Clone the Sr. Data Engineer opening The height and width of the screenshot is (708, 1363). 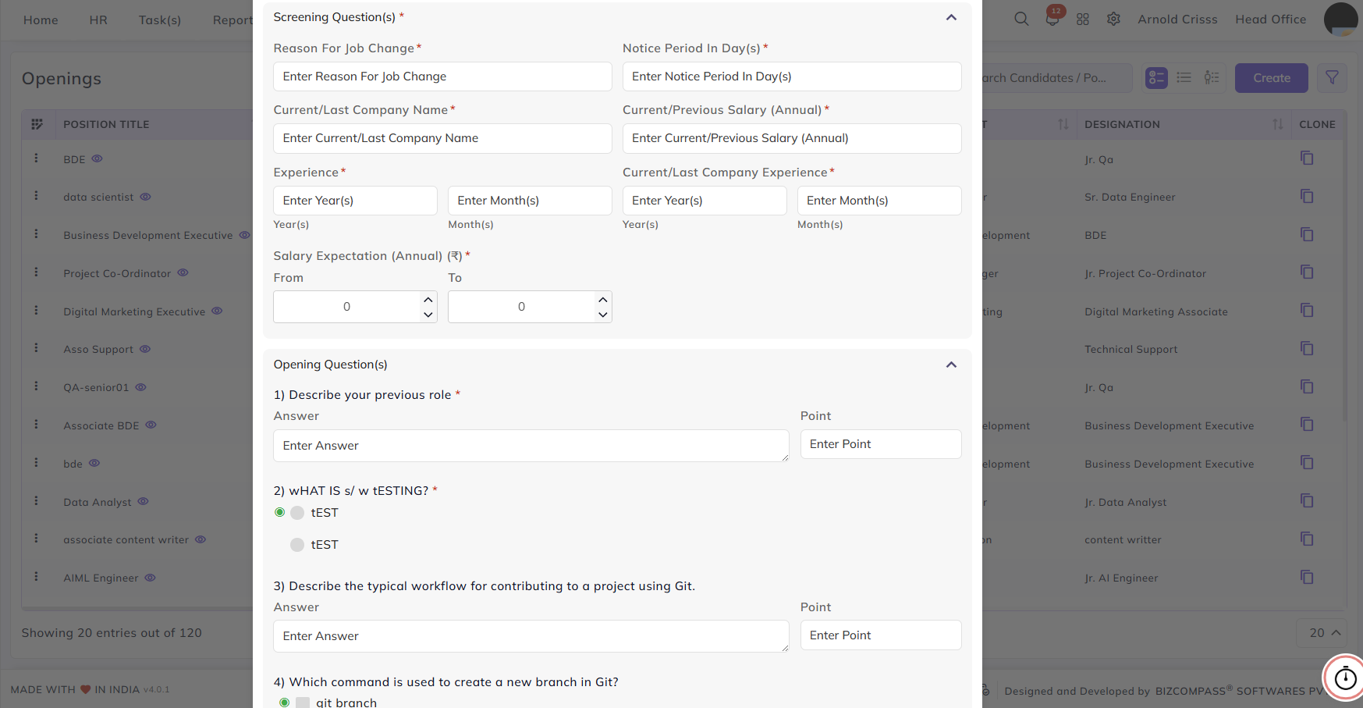pyautogui.click(x=1307, y=197)
